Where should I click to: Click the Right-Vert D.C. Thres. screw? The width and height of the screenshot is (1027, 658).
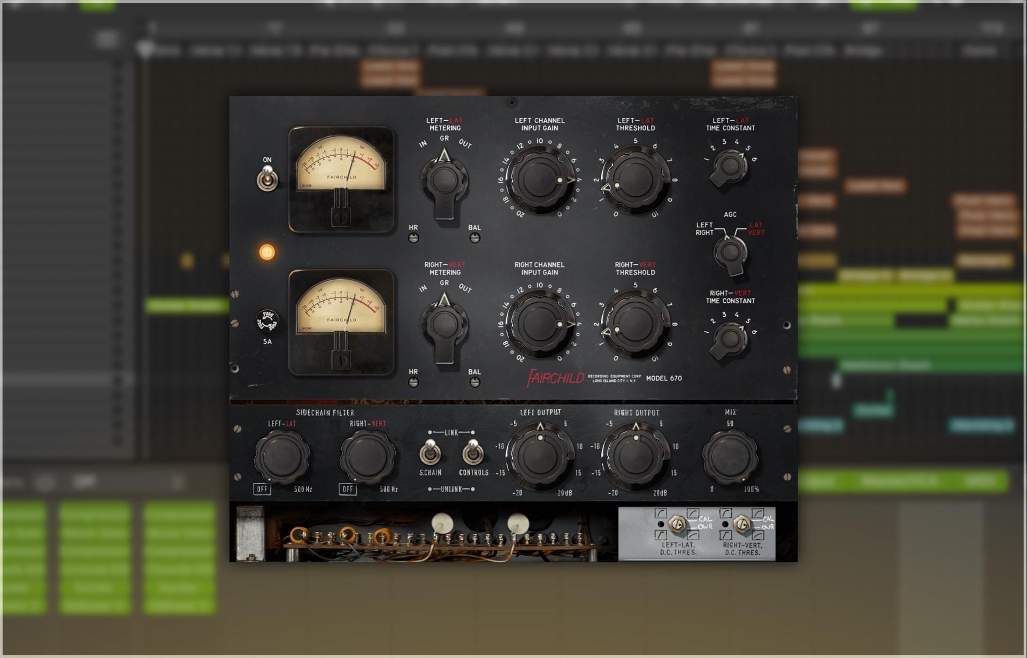[x=742, y=524]
